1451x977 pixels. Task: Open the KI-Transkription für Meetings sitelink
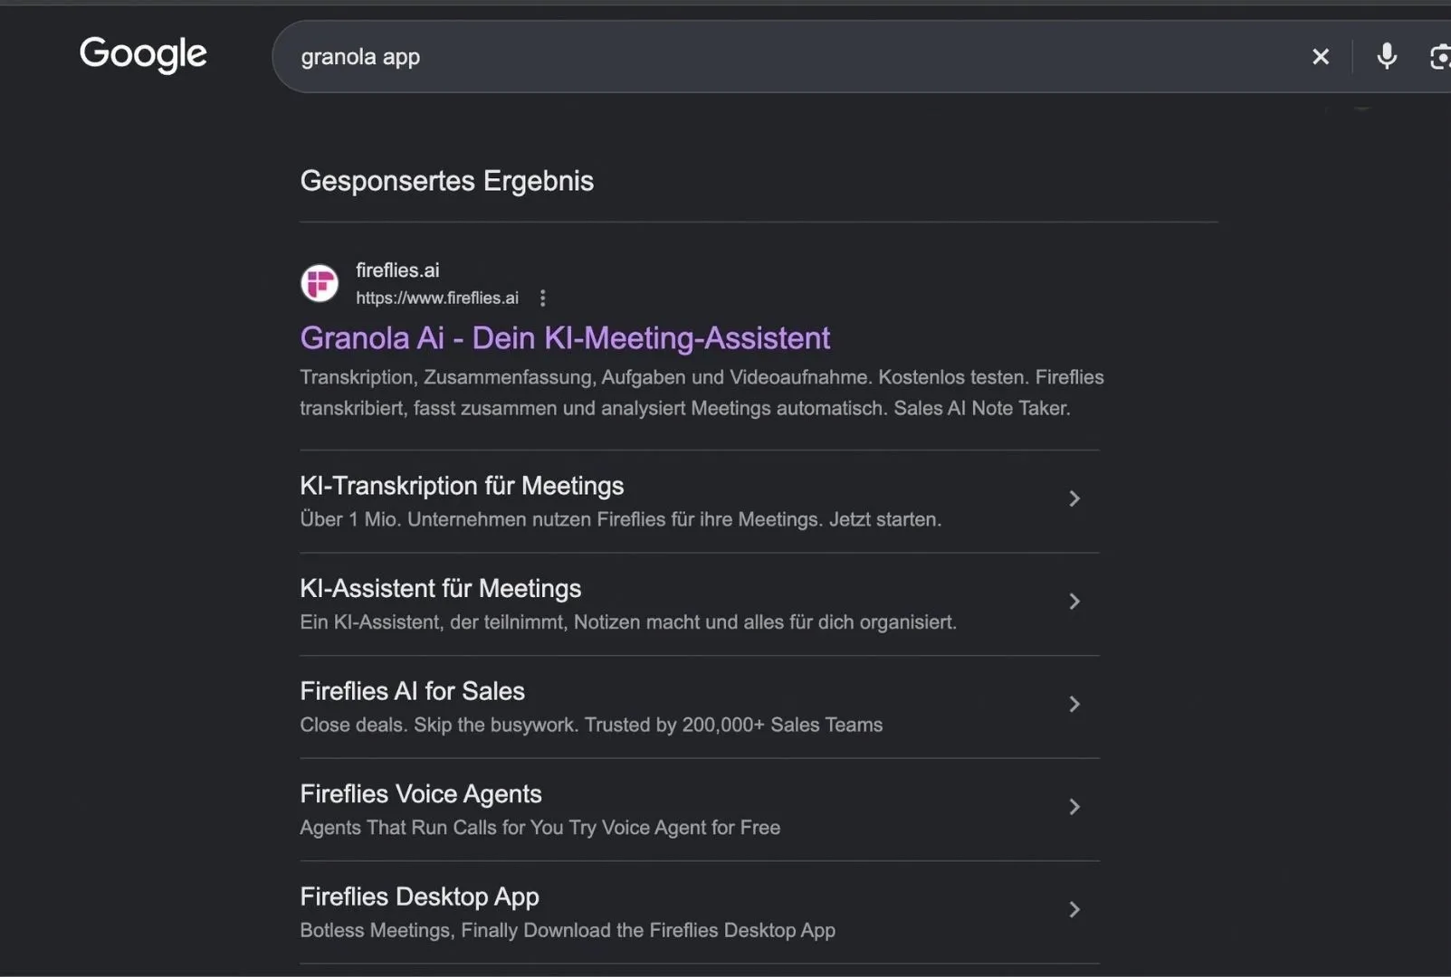pyautogui.click(x=462, y=486)
